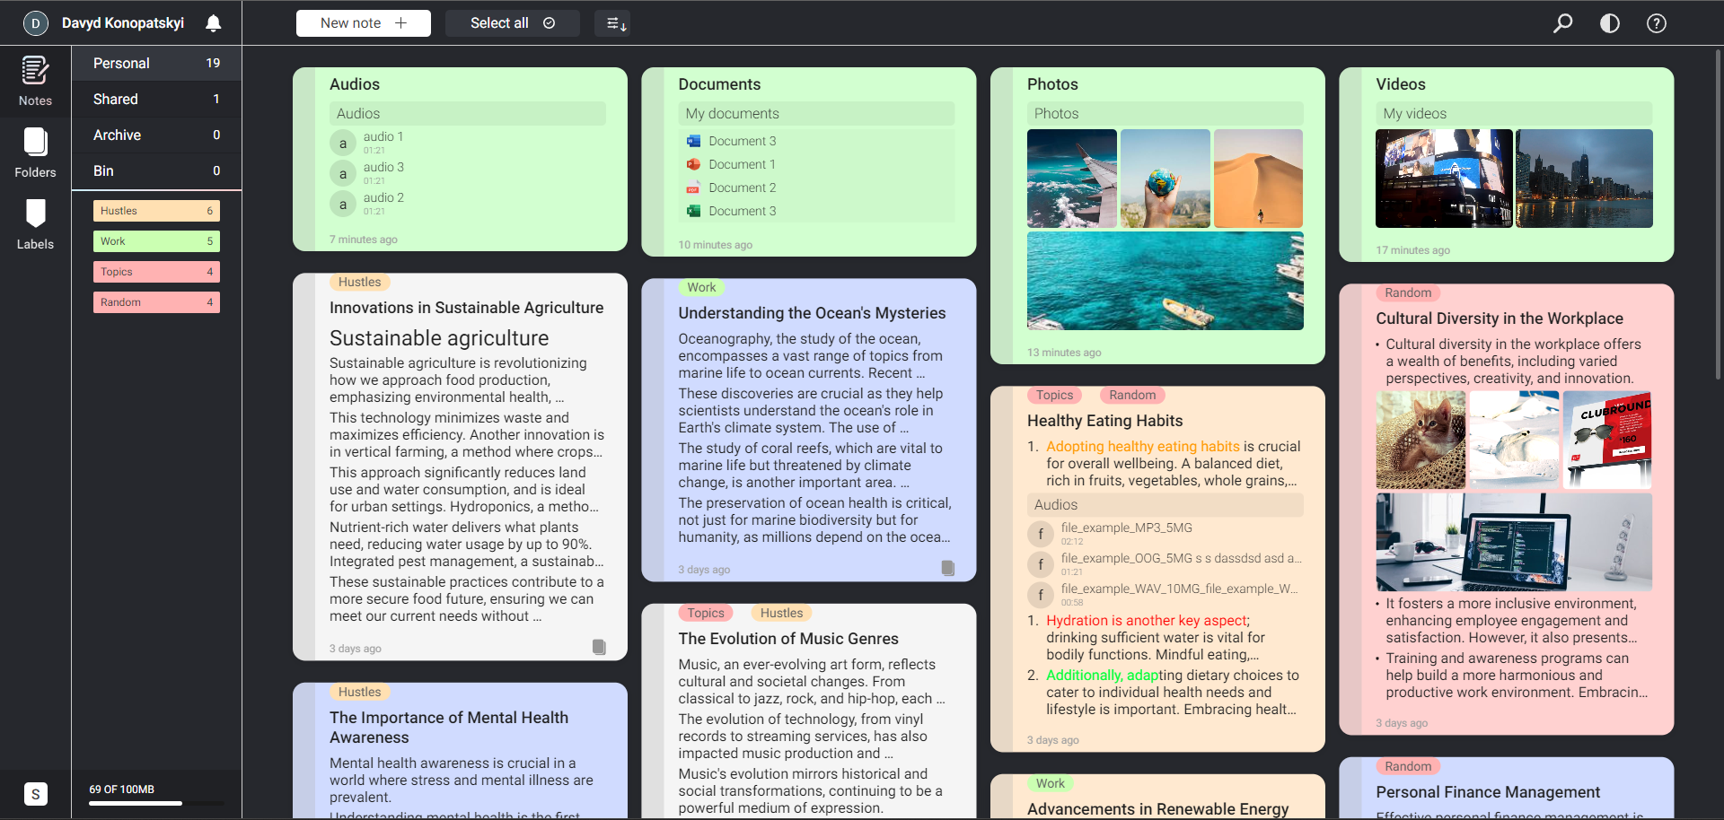Click the page vertical scrollbar
The height and width of the screenshot is (820, 1724).
(x=1718, y=215)
